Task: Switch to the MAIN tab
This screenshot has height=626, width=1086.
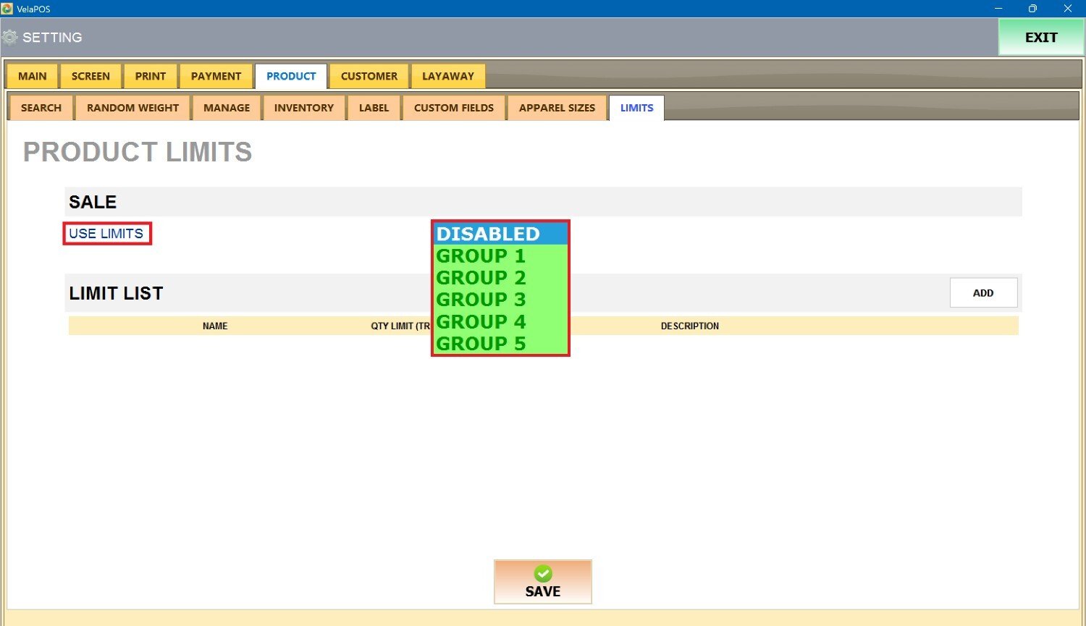Action: 33,76
